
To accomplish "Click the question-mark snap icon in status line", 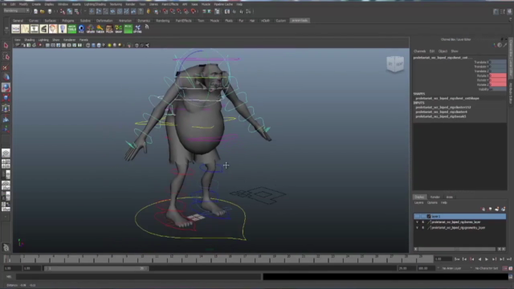I will pyautogui.click(x=141, y=11).
